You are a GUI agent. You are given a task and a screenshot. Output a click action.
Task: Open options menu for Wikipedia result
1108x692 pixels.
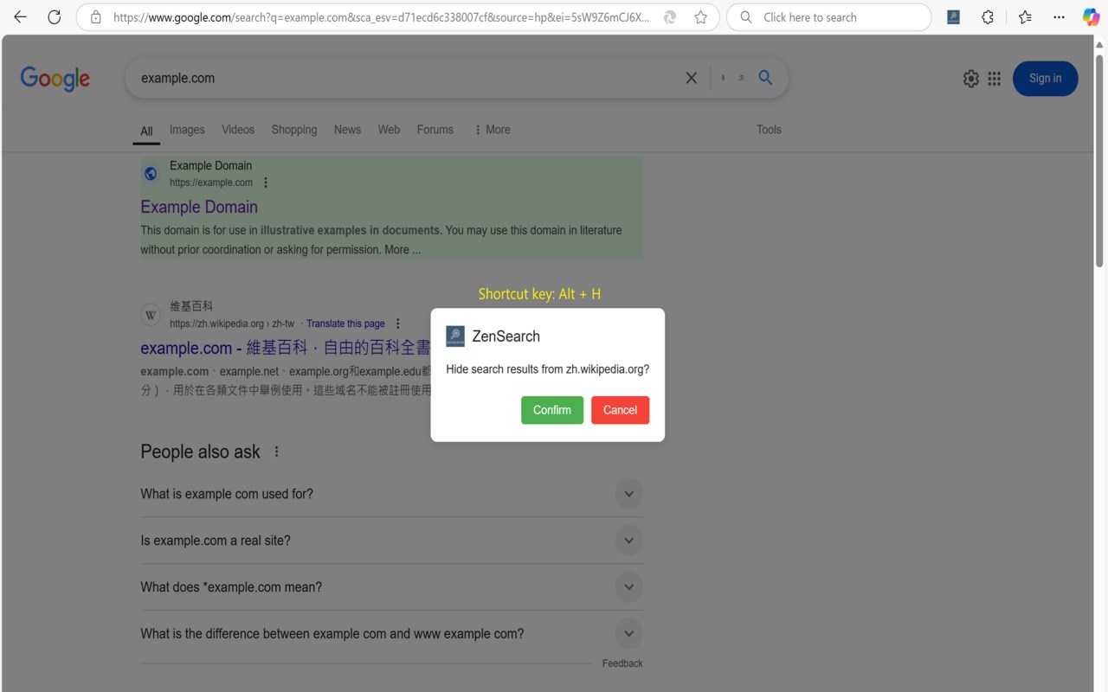pos(398,324)
